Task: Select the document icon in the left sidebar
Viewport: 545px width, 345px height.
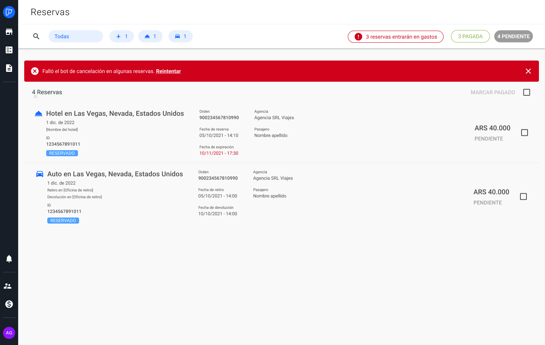Action: [x=9, y=68]
